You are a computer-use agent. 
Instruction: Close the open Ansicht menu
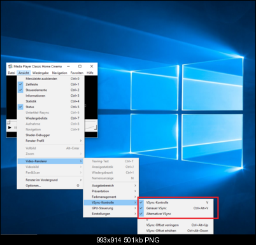pos(24,73)
